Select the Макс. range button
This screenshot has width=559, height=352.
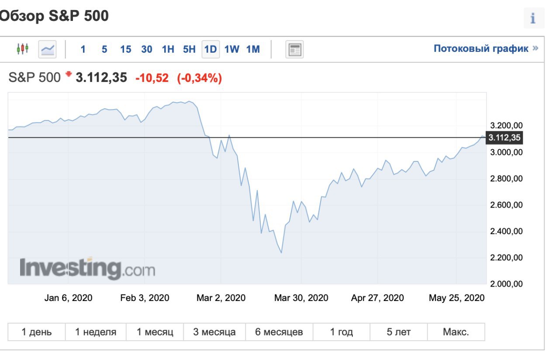[x=456, y=332]
